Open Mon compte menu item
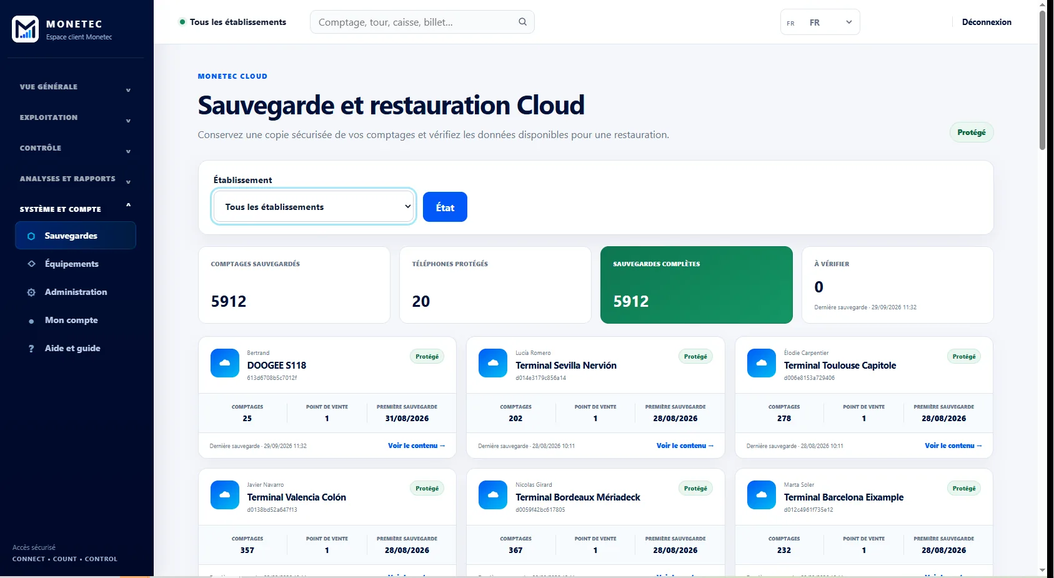The width and height of the screenshot is (1054, 578). click(76, 320)
